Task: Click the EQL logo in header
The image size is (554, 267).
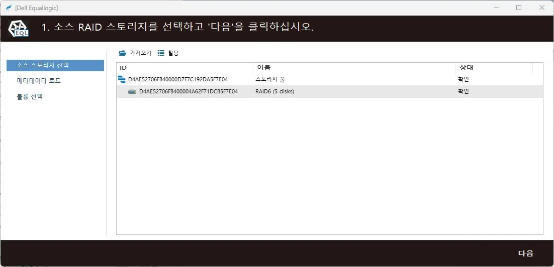Action: (x=19, y=28)
